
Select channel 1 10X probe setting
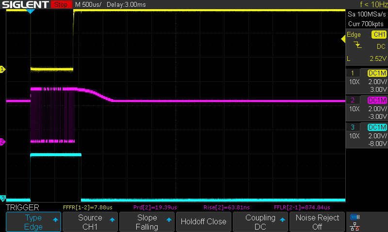click(x=354, y=82)
